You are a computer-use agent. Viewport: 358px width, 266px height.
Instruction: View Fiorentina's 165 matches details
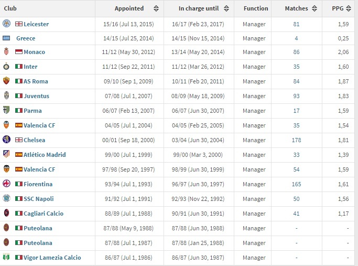(x=296, y=184)
